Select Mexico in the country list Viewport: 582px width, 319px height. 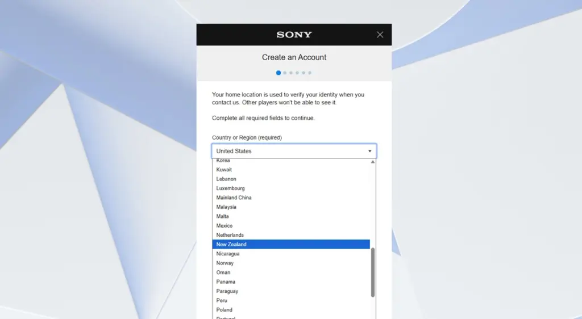point(291,226)
